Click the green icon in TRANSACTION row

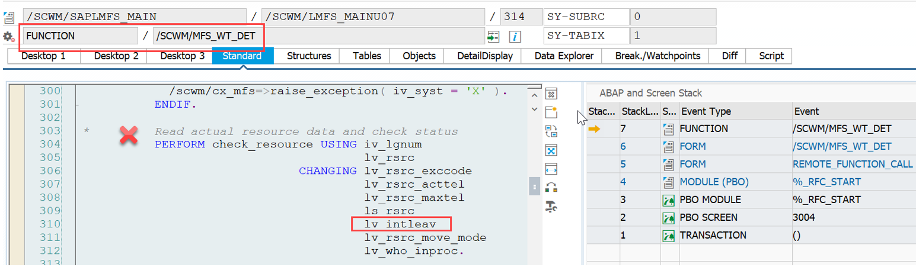point(668,235)
